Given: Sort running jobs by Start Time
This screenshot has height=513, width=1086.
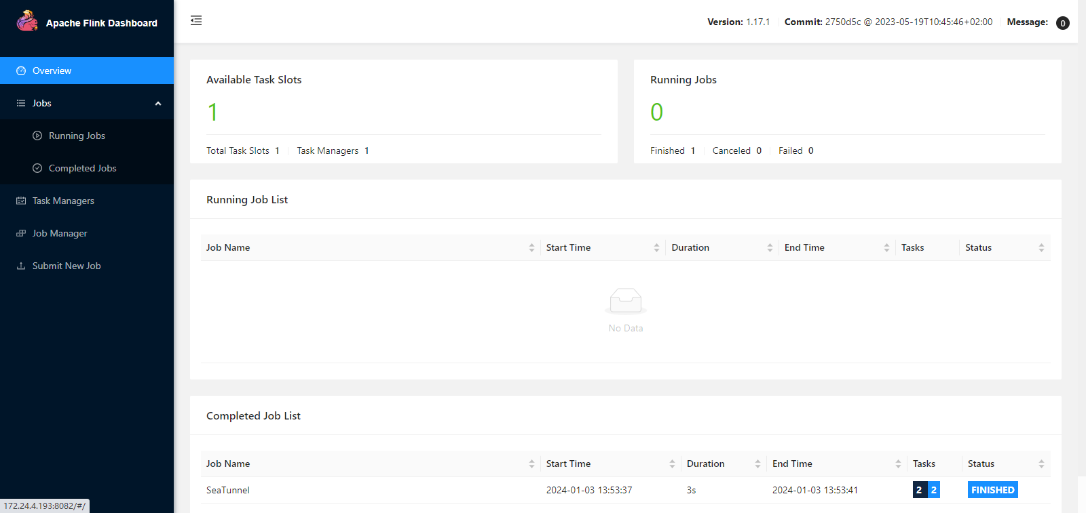Looking at the screenshot, I should point(656,248).
